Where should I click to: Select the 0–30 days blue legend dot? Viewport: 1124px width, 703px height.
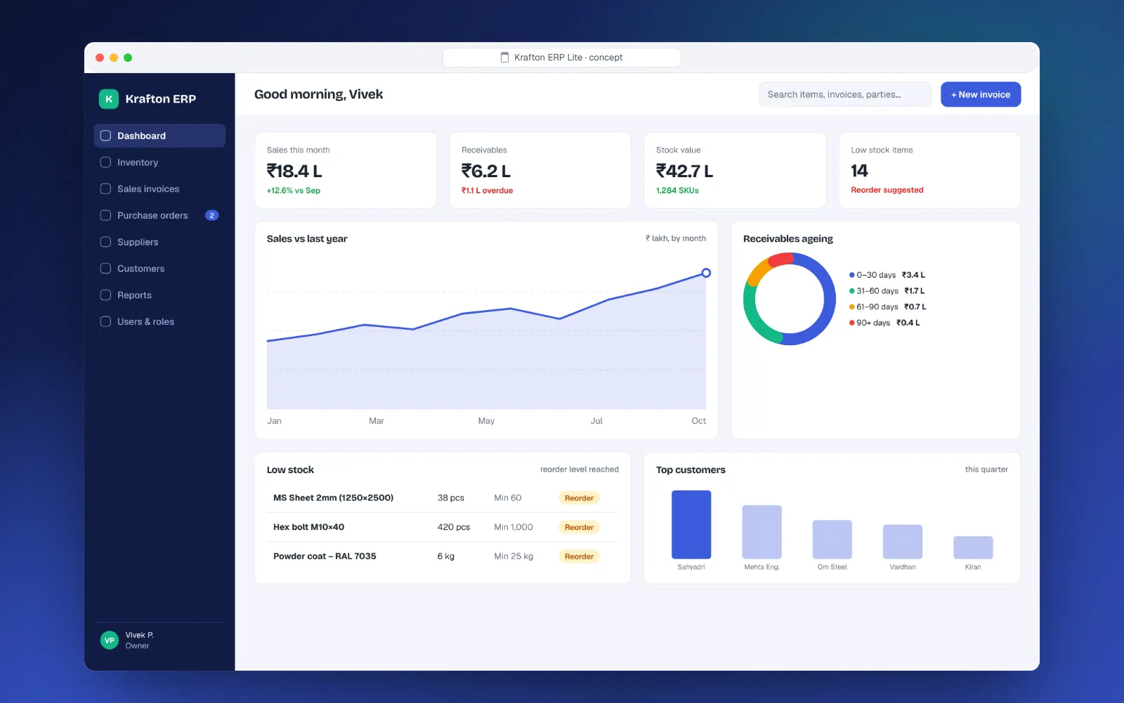[x=852, y=275]
